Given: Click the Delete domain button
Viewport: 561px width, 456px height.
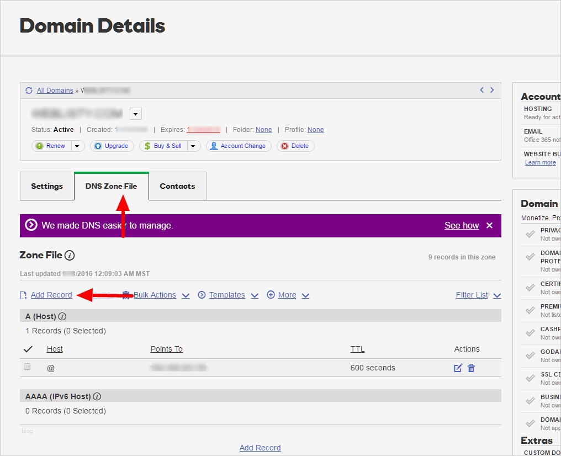Looking at the screenshot, I should pyautogui.click(x=295, y=146).
